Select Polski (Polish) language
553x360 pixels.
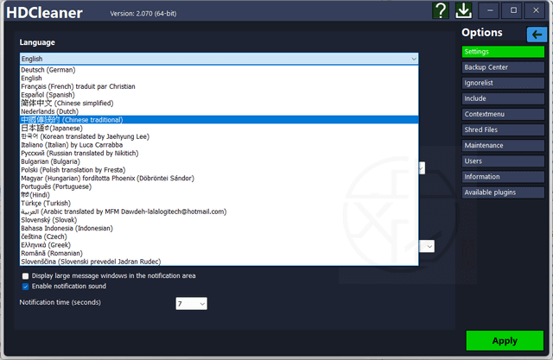(219, 170)
